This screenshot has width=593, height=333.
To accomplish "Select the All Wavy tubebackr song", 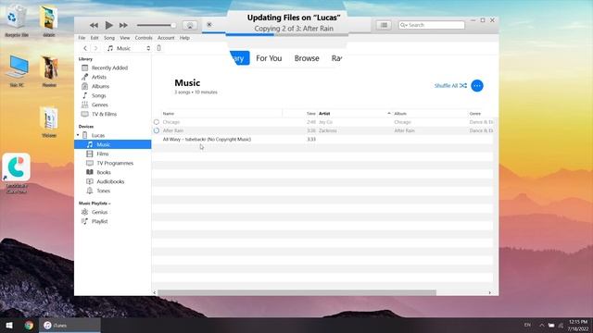I will (x=207, y=140).
